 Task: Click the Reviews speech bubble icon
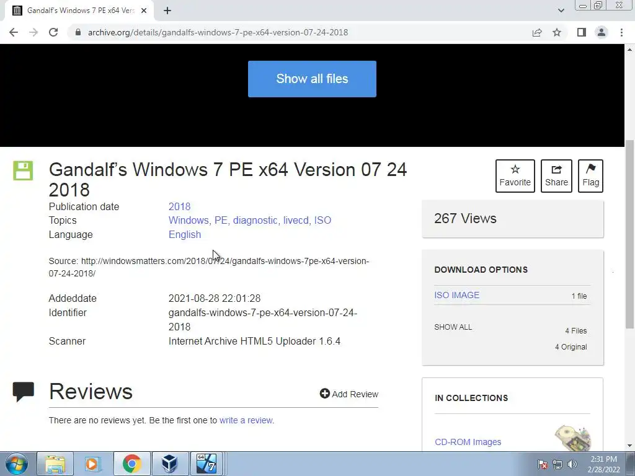24,392
